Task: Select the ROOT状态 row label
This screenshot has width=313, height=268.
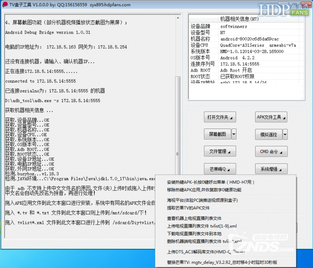Action: [200, 77]
